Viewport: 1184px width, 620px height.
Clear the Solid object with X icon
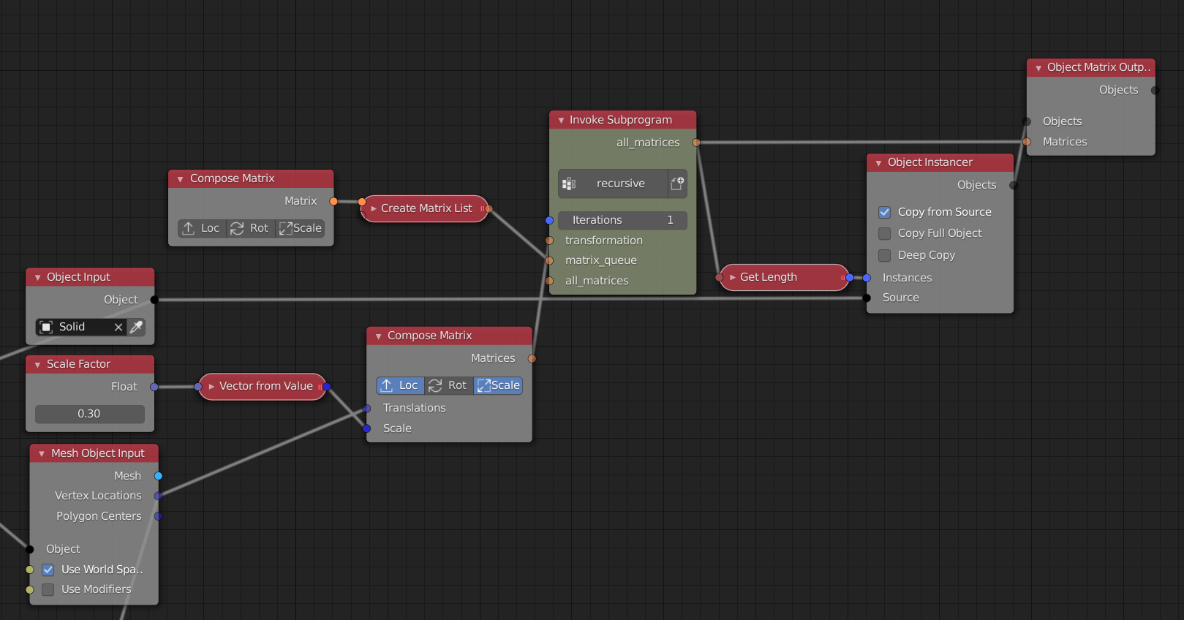pos(118,327)
